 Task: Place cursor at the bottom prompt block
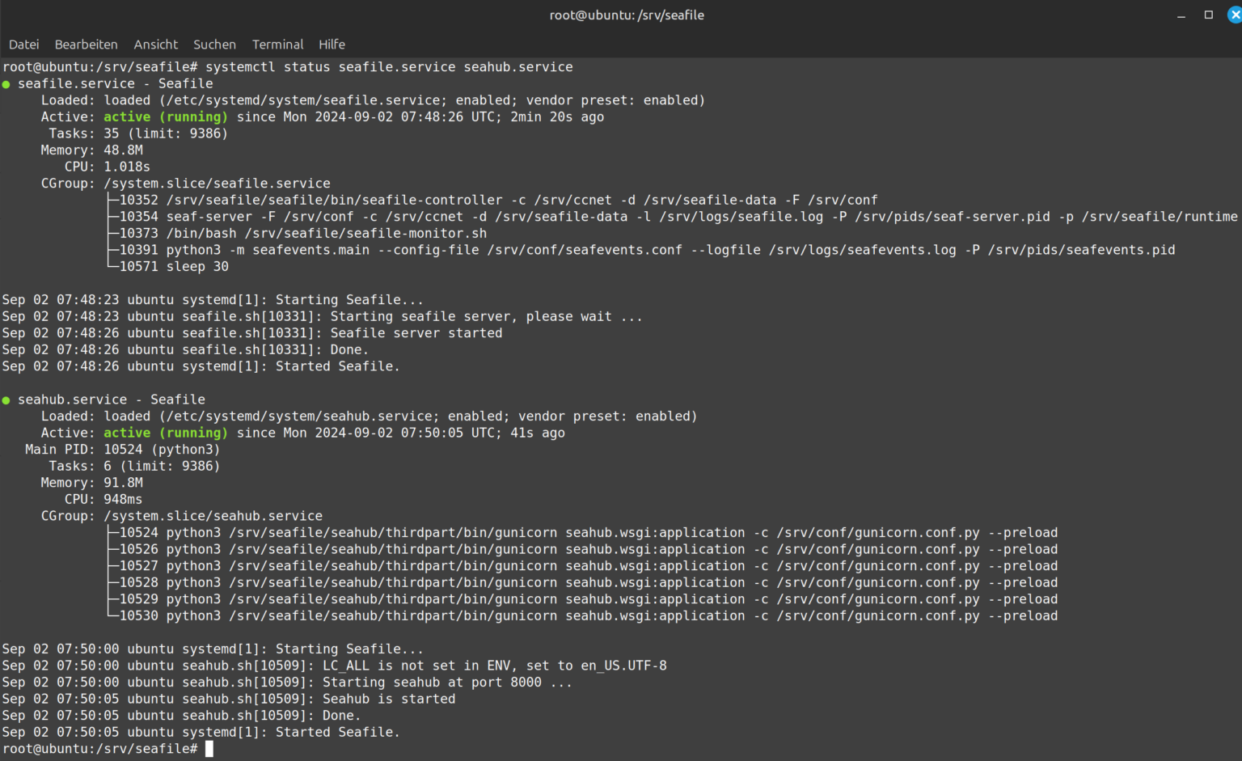pyautogui.click(x=209, y=749)
